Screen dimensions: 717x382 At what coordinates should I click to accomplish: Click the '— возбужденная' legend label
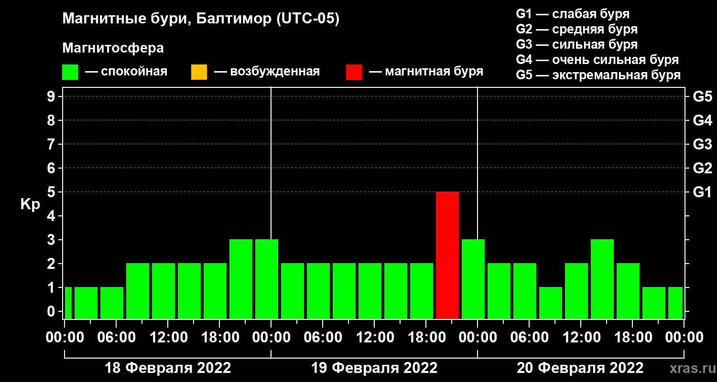point(267,72)
